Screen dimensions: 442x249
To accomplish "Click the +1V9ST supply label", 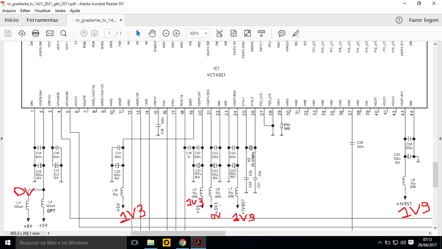I will (404, 204).
